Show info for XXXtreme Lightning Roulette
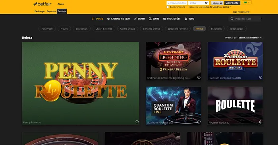The image size is (278, 145). tap(199, 77)
